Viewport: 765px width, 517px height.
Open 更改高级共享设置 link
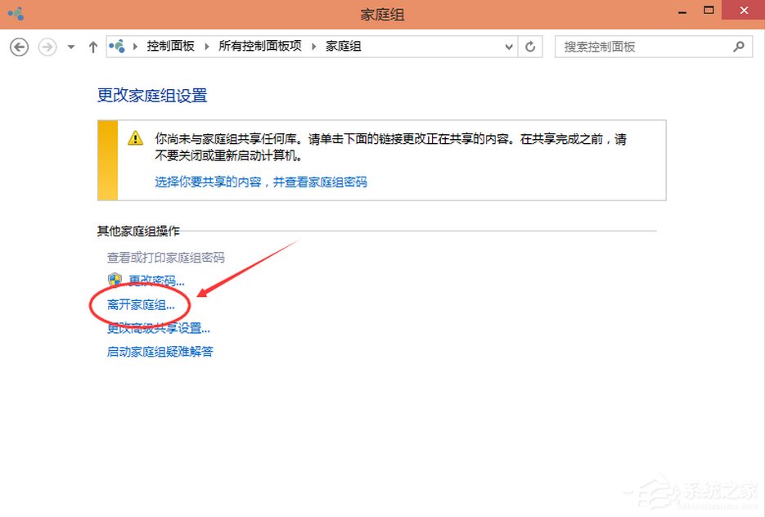[x=157, y=327]
